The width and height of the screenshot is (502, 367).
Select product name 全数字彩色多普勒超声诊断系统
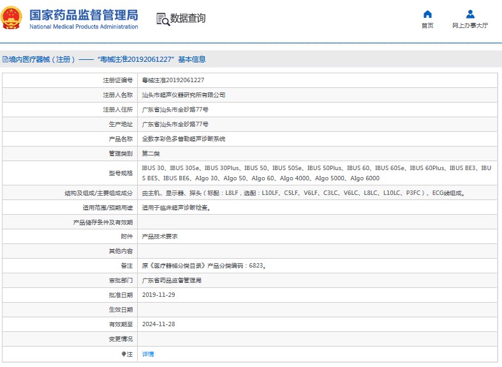click(x=184, y=139)
